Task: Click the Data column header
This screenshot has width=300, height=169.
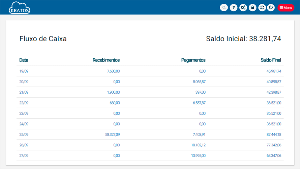Action: [x=24, y=60]
